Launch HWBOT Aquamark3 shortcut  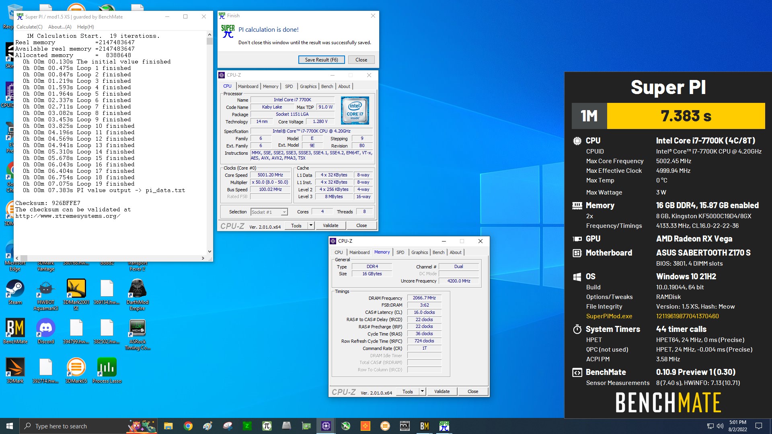click(x=45, y=295)
